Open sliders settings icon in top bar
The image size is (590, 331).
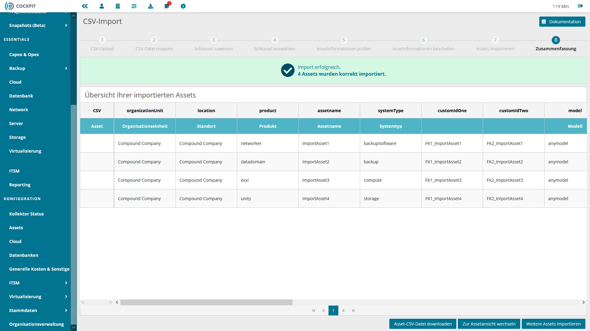click(x=134, y=6)
